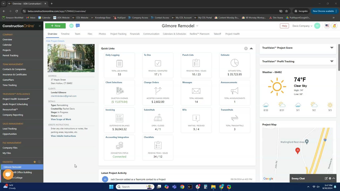Click the US flag language icon
The height and width of the screenshot is (191, 340).
click(x=327, y=26)
